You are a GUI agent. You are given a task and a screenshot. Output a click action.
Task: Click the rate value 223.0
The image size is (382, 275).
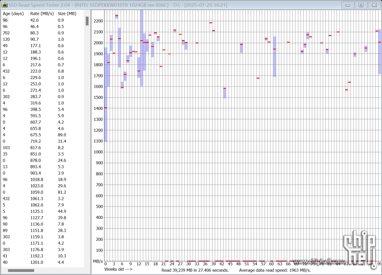click(35, 71)
